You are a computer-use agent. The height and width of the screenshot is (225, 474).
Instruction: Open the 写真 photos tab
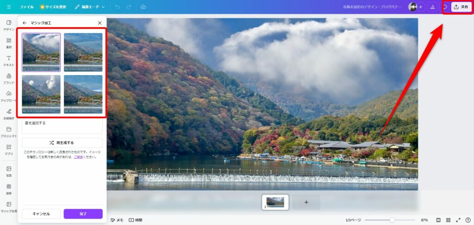click(x=9, y=171)
